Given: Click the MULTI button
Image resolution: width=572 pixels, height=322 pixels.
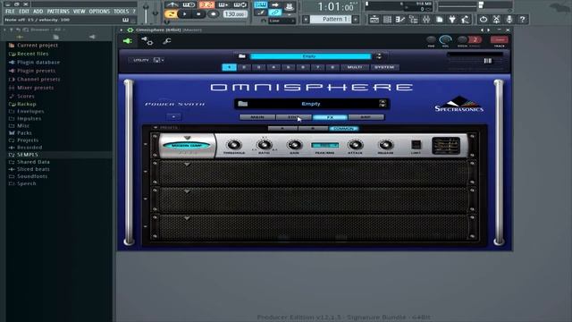Looking at the screenshot, I should 355,67.
